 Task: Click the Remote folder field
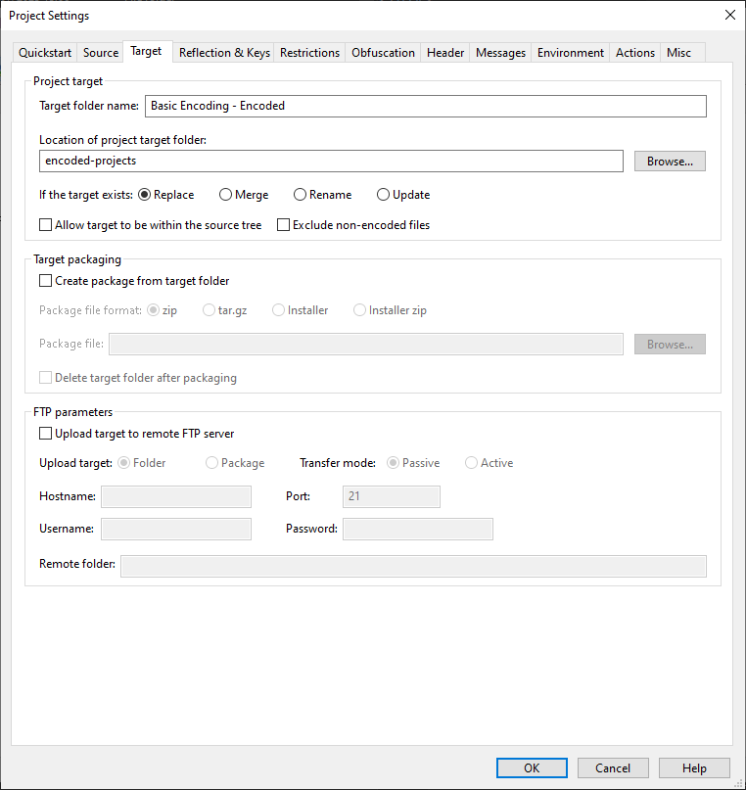[413, 566]
